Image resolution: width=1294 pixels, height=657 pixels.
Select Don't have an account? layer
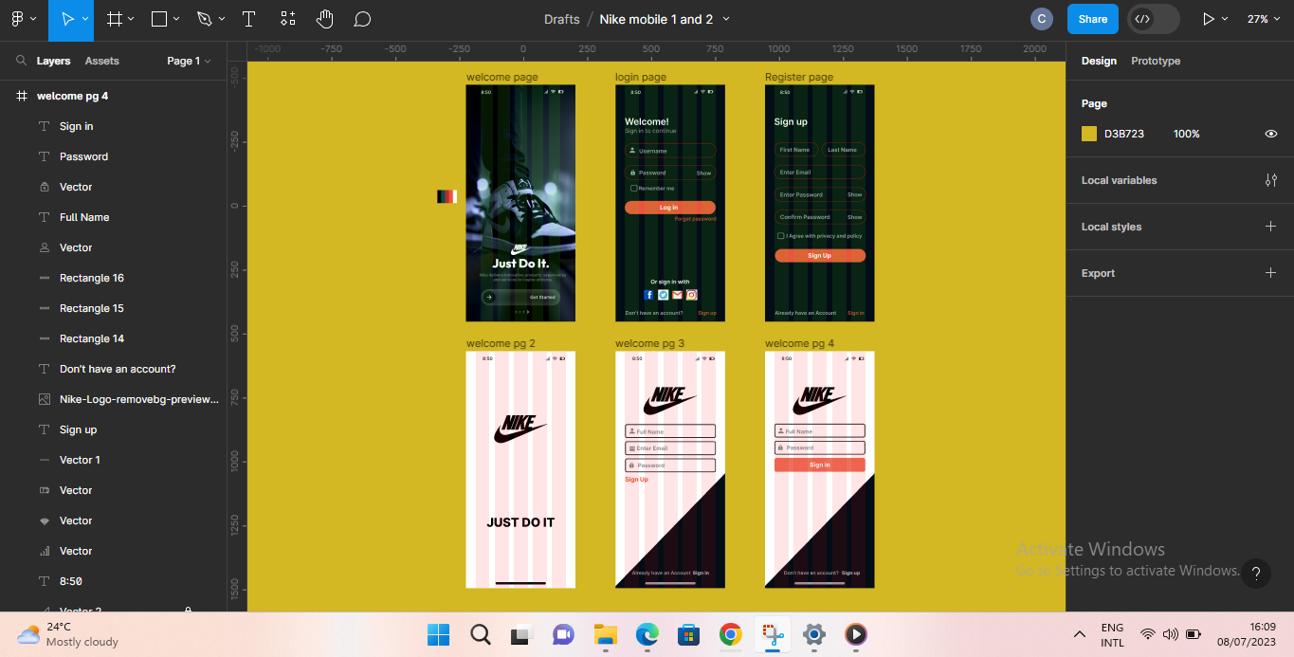click(x=114, y=369)
